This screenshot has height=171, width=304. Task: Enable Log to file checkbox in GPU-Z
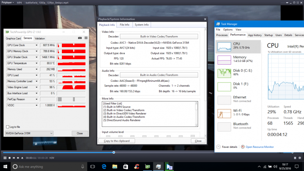(x=8, y=127)
